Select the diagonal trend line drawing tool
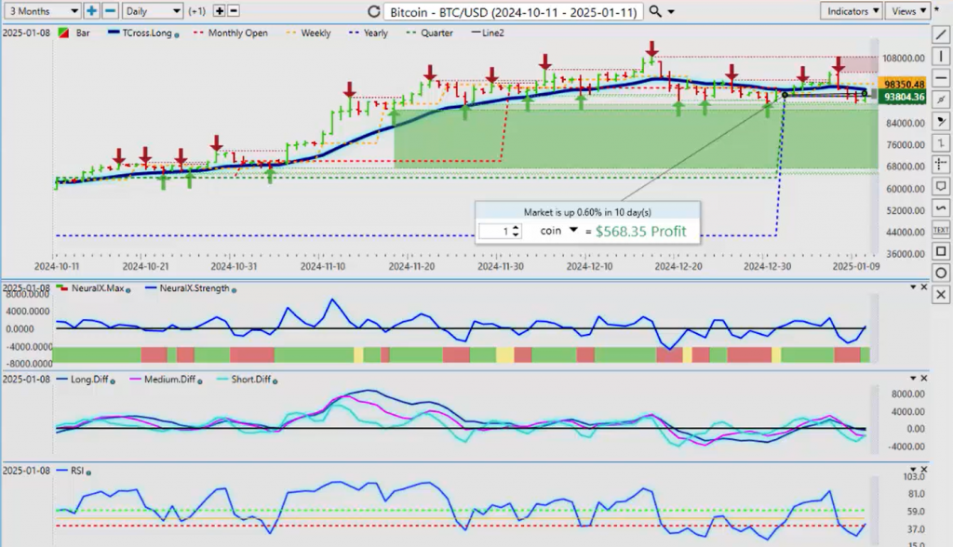953x547 pixels. pos(941,34)
